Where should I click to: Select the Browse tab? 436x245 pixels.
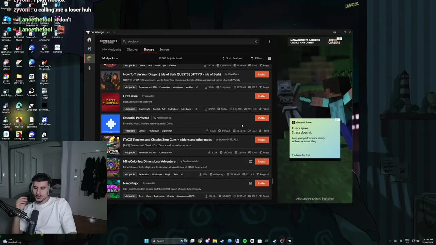coord(149,50)
